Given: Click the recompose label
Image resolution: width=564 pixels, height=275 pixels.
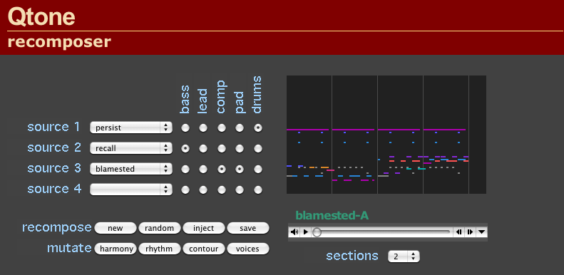Looking at the screenshot, I should tap(57, 227).
